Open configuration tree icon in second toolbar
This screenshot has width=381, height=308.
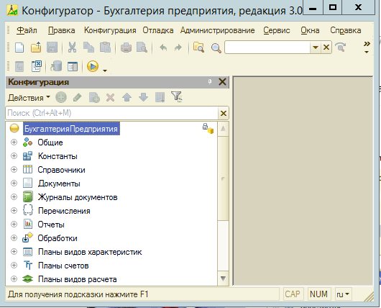point(19,66)
